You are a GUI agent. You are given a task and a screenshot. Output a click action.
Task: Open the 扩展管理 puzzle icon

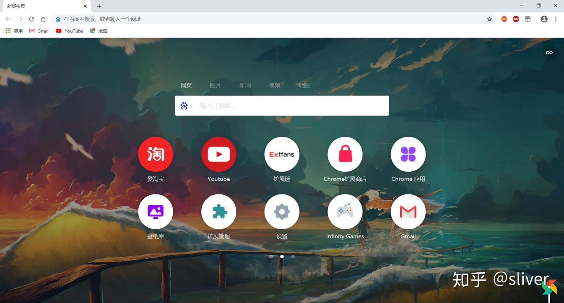[x=219, y=212]
